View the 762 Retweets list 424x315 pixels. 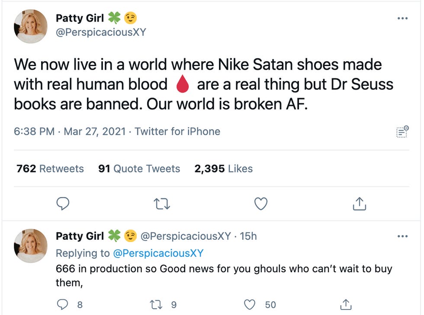pyautogui.click(x=50, y=169)
